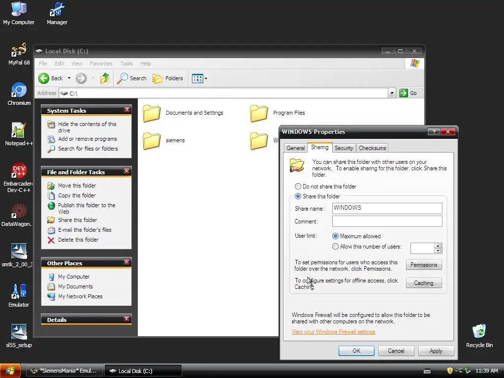Viewport: 504px width, 378px height.
Task: Collapse the System Tasks panel
Action: point(127,110)
